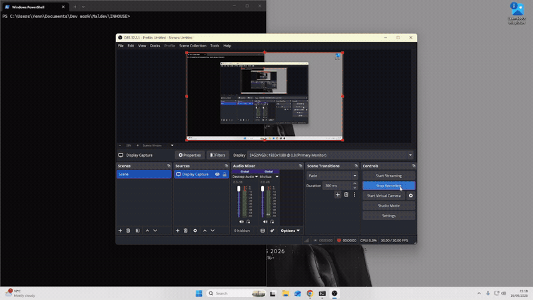Switch Audio Mixer layout icon

coord(263,231)
